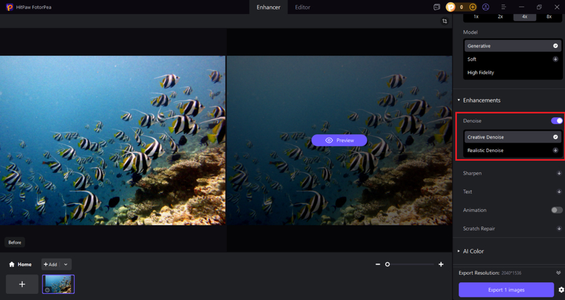Click the crop icon above the preview
565x300 pixels.
pyautogui.click(x=445, y=21)
